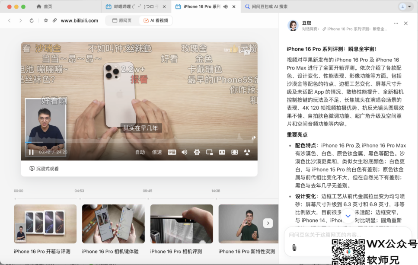The width and height of the screenshot is (418, 265).
Task: Reload the page with refresh icon
Action: (32, 20)
